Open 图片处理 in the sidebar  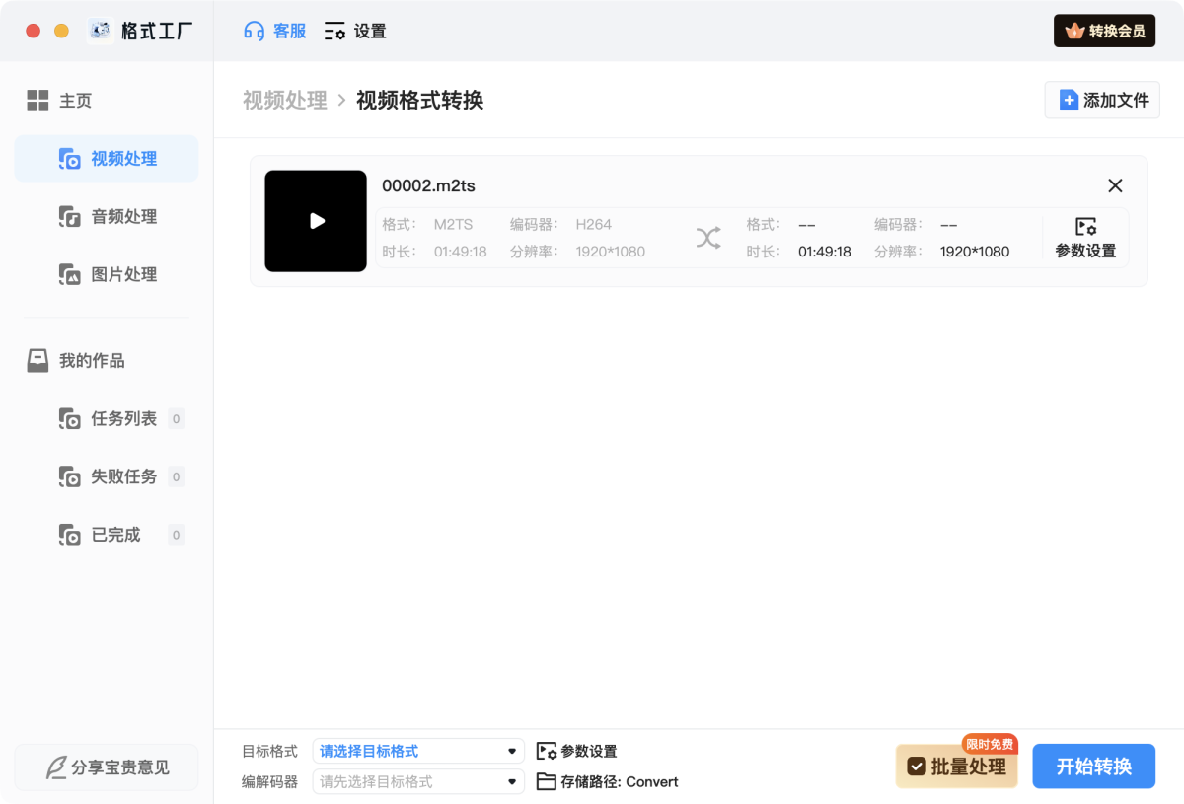tap(123, 275)
